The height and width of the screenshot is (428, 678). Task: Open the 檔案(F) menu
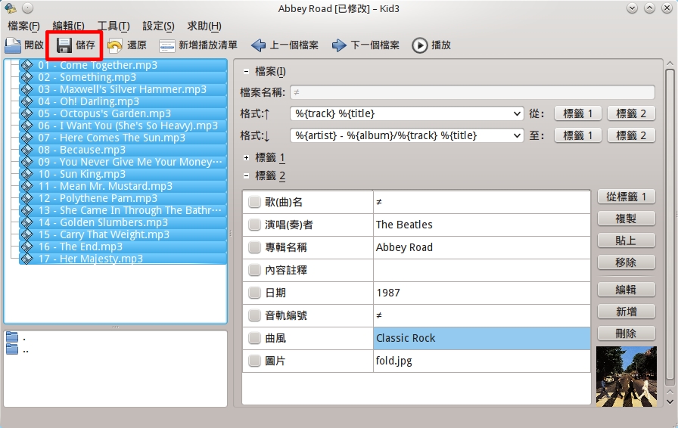23,26
